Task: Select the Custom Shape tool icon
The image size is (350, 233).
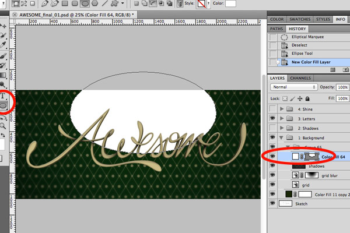Action: pos(114,3)
